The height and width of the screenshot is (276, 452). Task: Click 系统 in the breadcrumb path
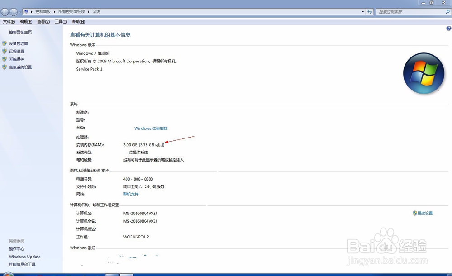click(x=96, y=12)
